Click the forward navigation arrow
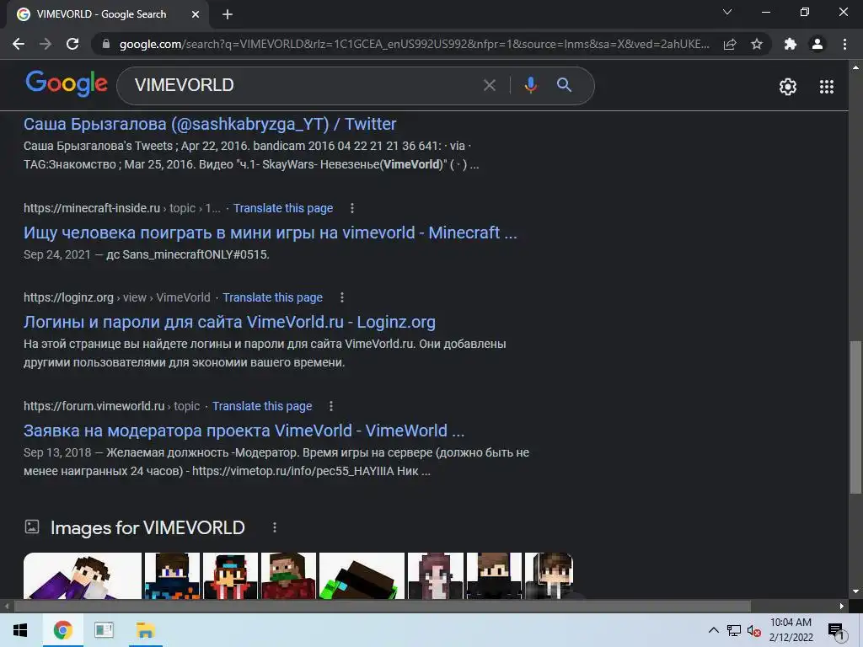Image resolution: width=863 pixels, height=647 pixels. pos(46,44)
